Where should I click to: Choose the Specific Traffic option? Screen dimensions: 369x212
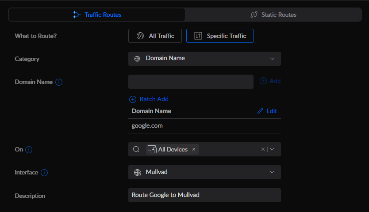[220, 36]
